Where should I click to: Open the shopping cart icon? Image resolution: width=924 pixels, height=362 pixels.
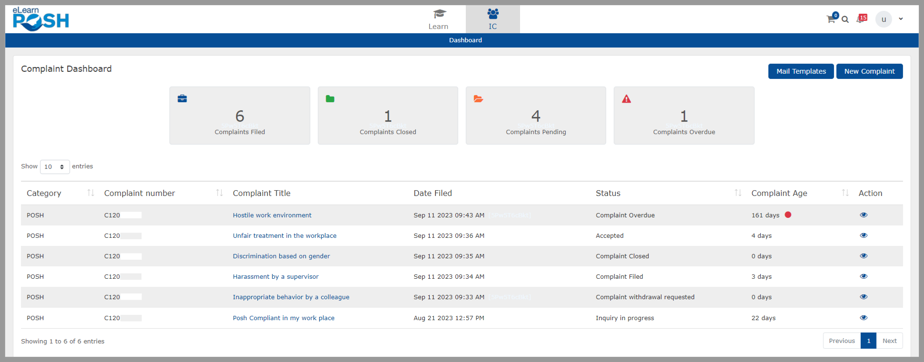coord(831,20)
